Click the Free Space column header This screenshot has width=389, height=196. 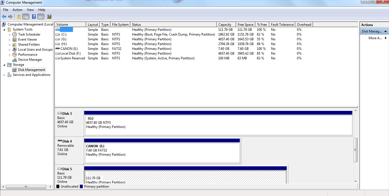pos(245,24)
